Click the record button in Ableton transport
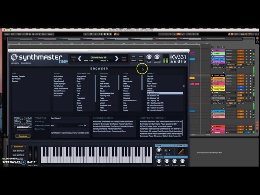The image size is (260, 195). (108, 34)
